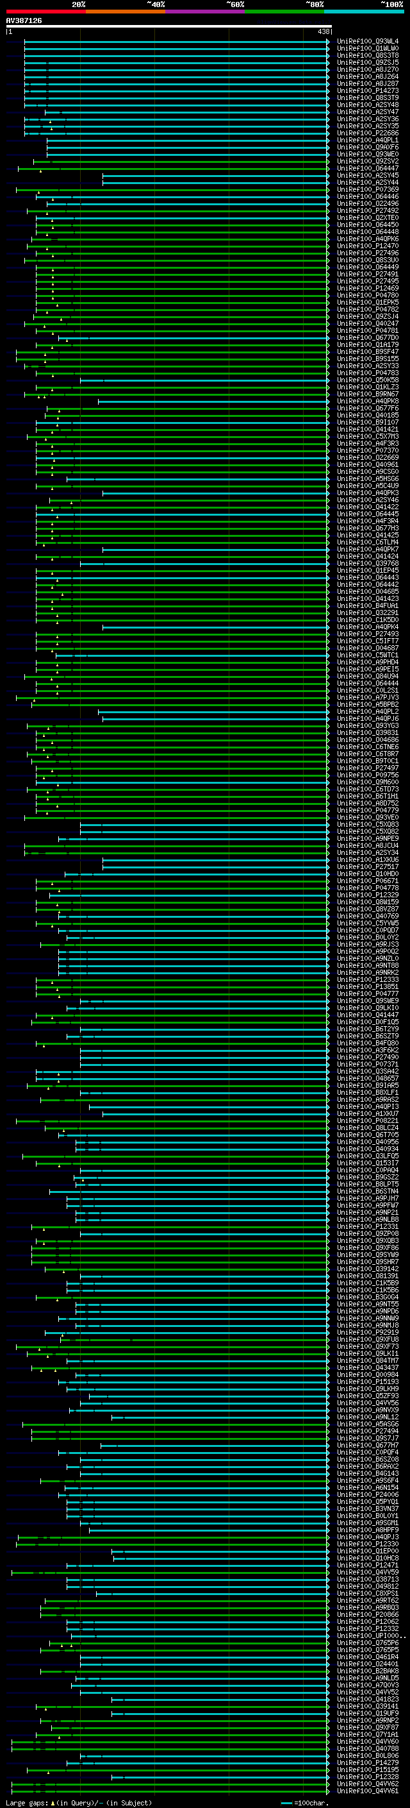Select the UniRef100_Q40247 label

[368, 323]
